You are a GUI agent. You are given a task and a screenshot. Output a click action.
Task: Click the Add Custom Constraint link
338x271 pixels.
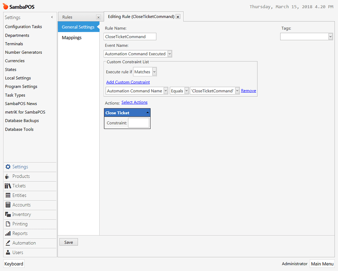(128, 82)
